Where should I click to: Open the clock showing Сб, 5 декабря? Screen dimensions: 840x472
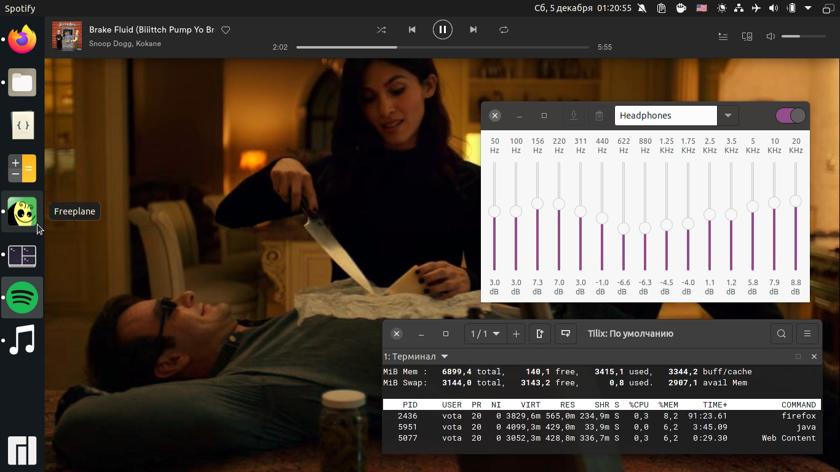[583, 8]
